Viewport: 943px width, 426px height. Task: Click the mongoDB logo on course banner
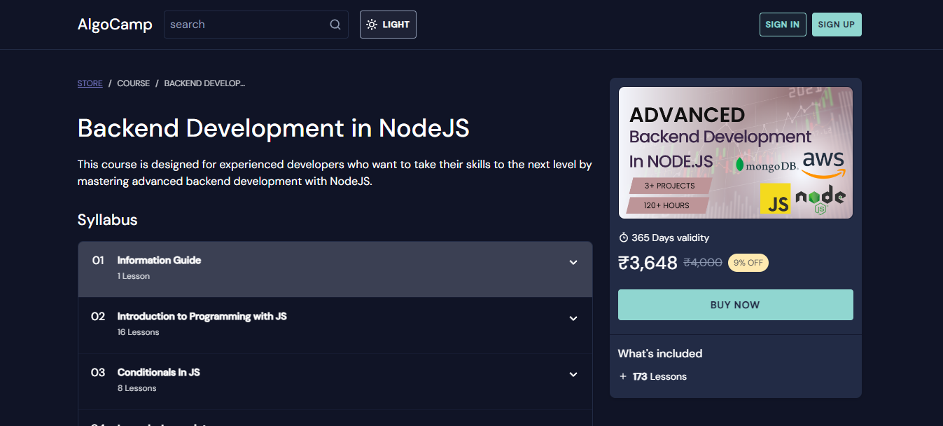(x=764, y=165)
